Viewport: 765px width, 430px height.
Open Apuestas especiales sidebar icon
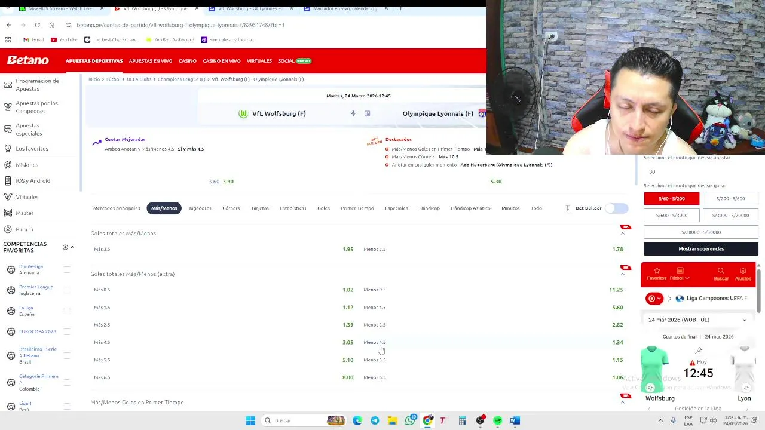click(8, 129)
